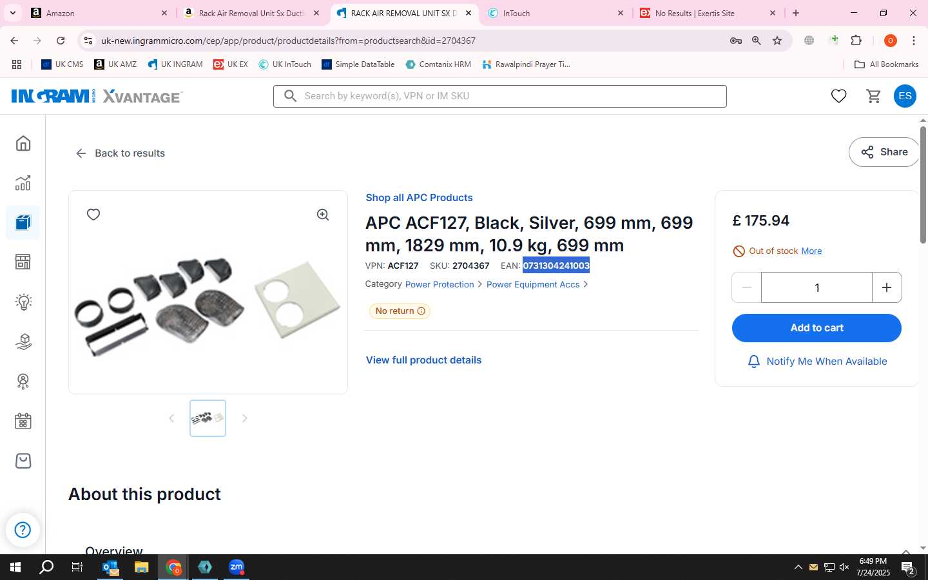Increase quantity with the plus button
The image size is (928, 580).
887,287
